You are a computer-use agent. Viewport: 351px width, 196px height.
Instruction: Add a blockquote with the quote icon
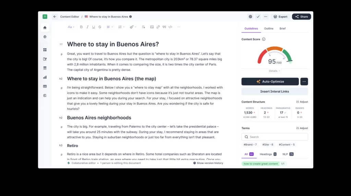[x=164, y=27]
